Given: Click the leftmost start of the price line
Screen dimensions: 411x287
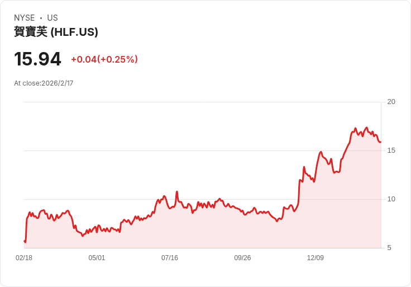Looking at the screenshot, I should 25,241.
